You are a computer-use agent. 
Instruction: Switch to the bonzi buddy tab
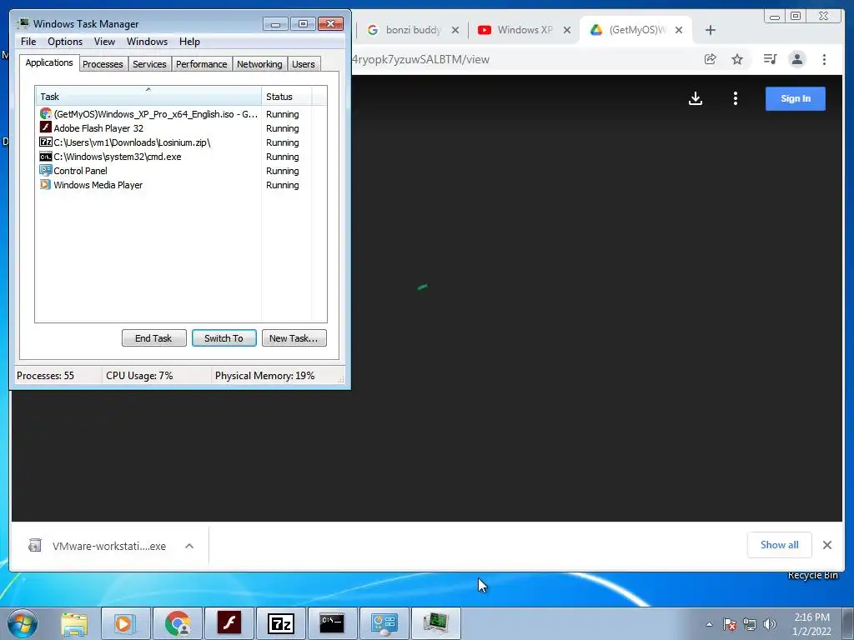click(x=412, y=30)
